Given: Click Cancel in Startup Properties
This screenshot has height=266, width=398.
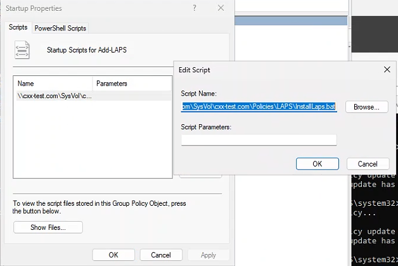Looking at the screenshot, I should pyautogui.click(x=160, y=255).
